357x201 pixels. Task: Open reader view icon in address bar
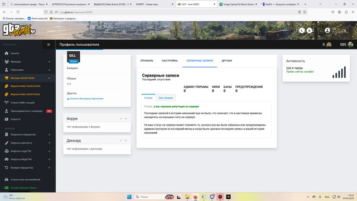click(300, 12)
